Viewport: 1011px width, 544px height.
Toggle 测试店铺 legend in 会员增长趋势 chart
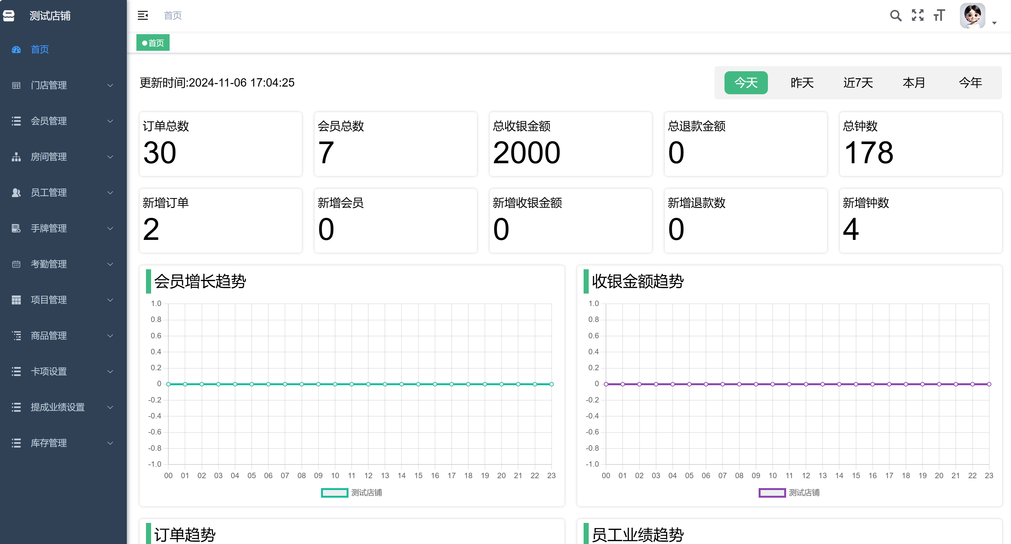point(351,493)
